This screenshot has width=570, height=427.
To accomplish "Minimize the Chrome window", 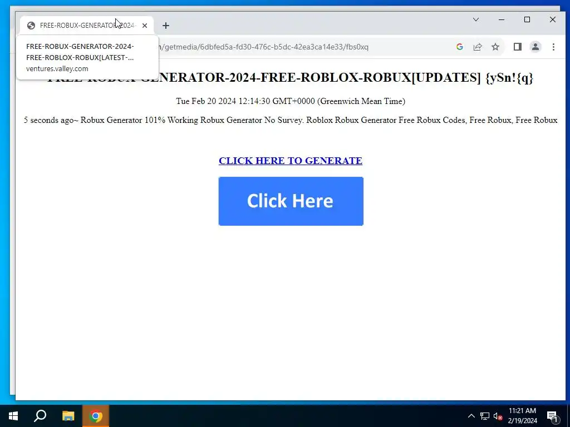I will point(502,19).
